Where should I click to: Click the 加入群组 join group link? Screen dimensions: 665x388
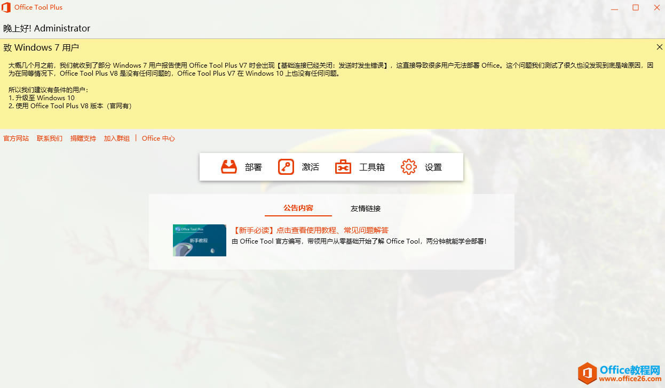tap(116, 138)
